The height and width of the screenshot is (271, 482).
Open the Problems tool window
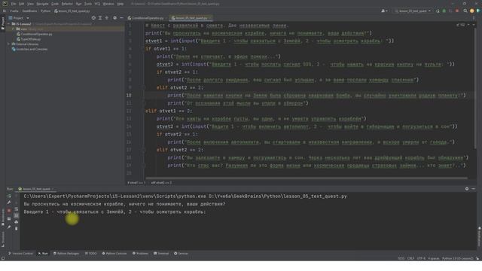[x=141, y=254]
